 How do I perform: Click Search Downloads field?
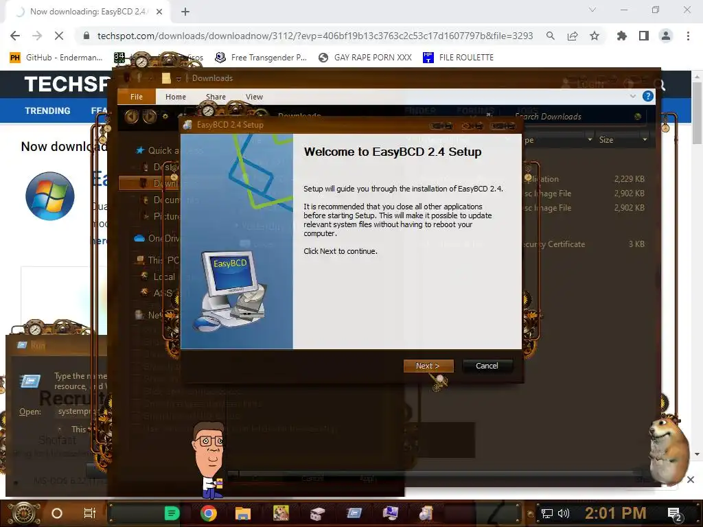pyautogui.click(x=578, y=117)
